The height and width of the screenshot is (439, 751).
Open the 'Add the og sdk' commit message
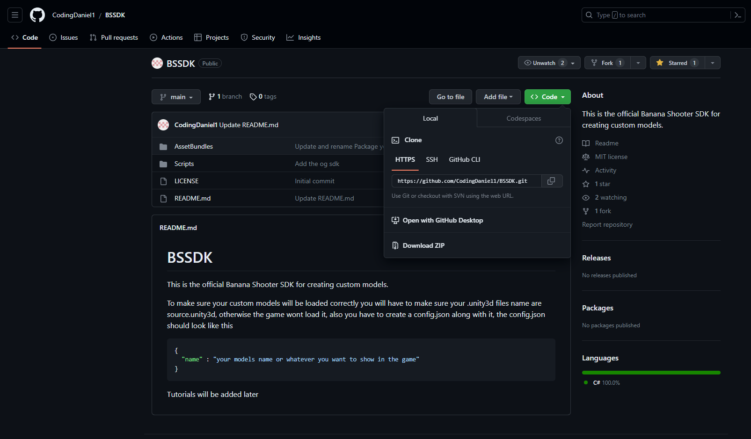click(x=317, y=164)
